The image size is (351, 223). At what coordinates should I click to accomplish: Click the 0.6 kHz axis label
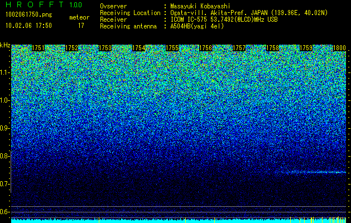point(4,212)
